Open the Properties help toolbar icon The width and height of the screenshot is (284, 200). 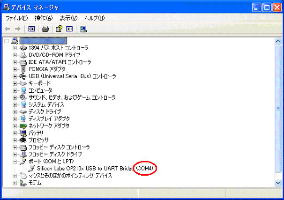coord(59,29)
